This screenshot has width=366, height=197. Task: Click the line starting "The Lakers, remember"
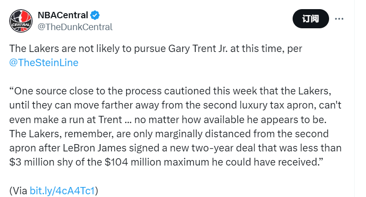(169, 134)
